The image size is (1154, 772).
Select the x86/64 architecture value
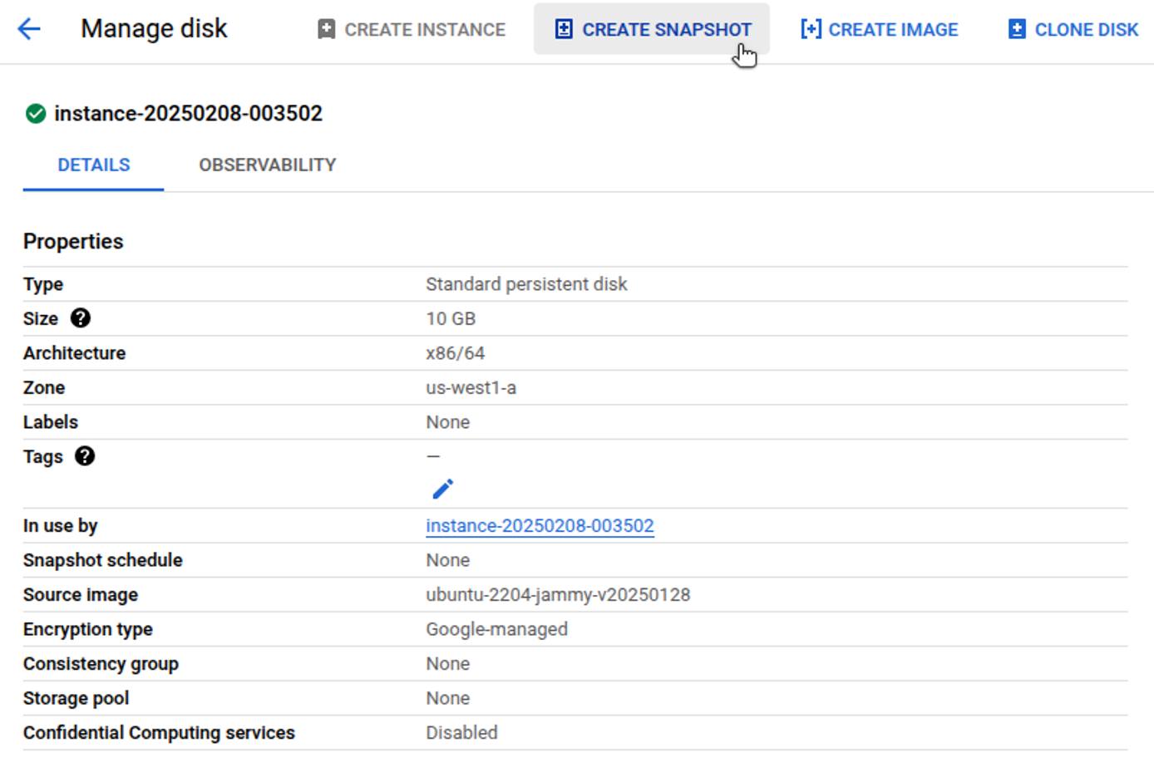point(456,353)
